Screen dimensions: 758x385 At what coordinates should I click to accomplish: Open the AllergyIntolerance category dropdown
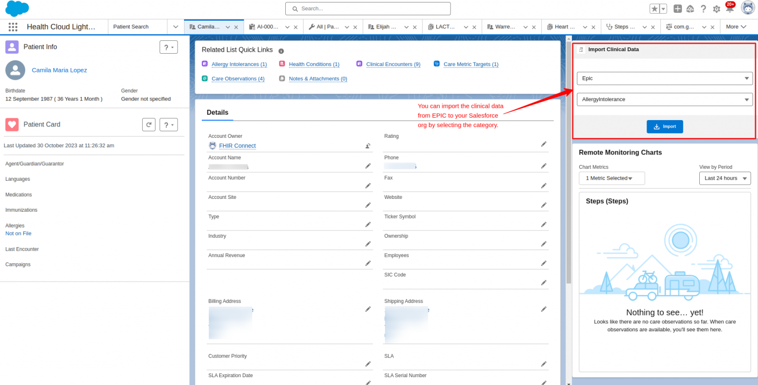click(x=664, y=99)
